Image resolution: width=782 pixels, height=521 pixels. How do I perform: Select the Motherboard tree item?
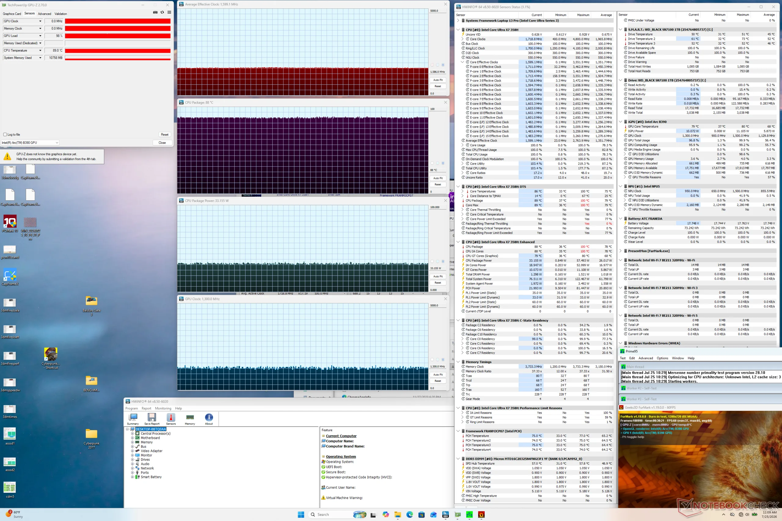150,438
